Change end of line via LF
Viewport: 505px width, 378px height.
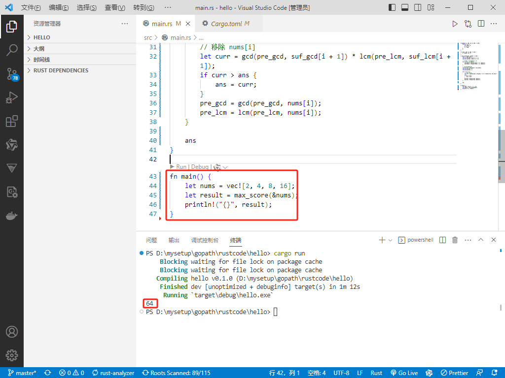point(360,373)
